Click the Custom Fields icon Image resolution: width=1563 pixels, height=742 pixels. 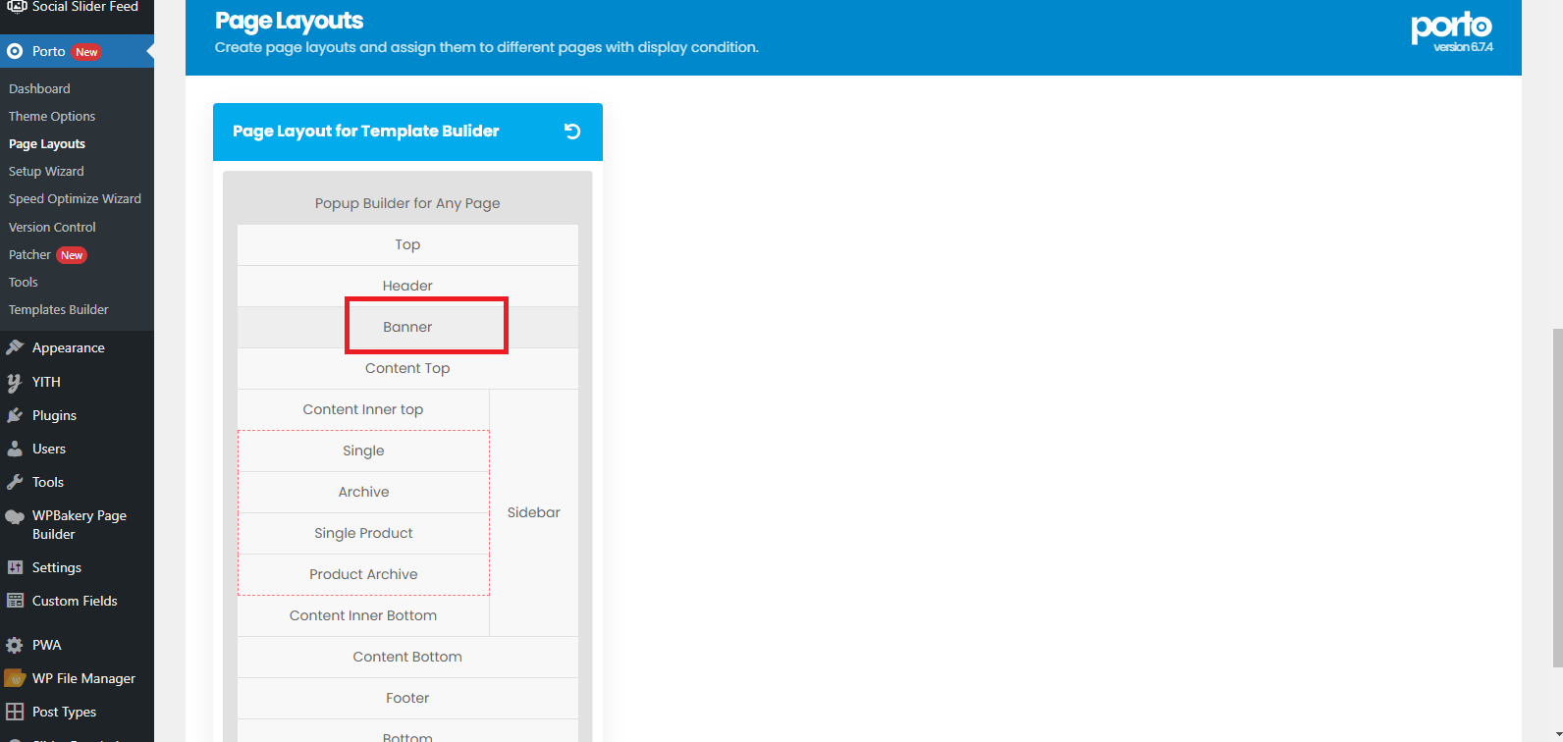(15, 601)
